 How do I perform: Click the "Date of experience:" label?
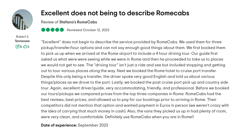tap(59, 125)
